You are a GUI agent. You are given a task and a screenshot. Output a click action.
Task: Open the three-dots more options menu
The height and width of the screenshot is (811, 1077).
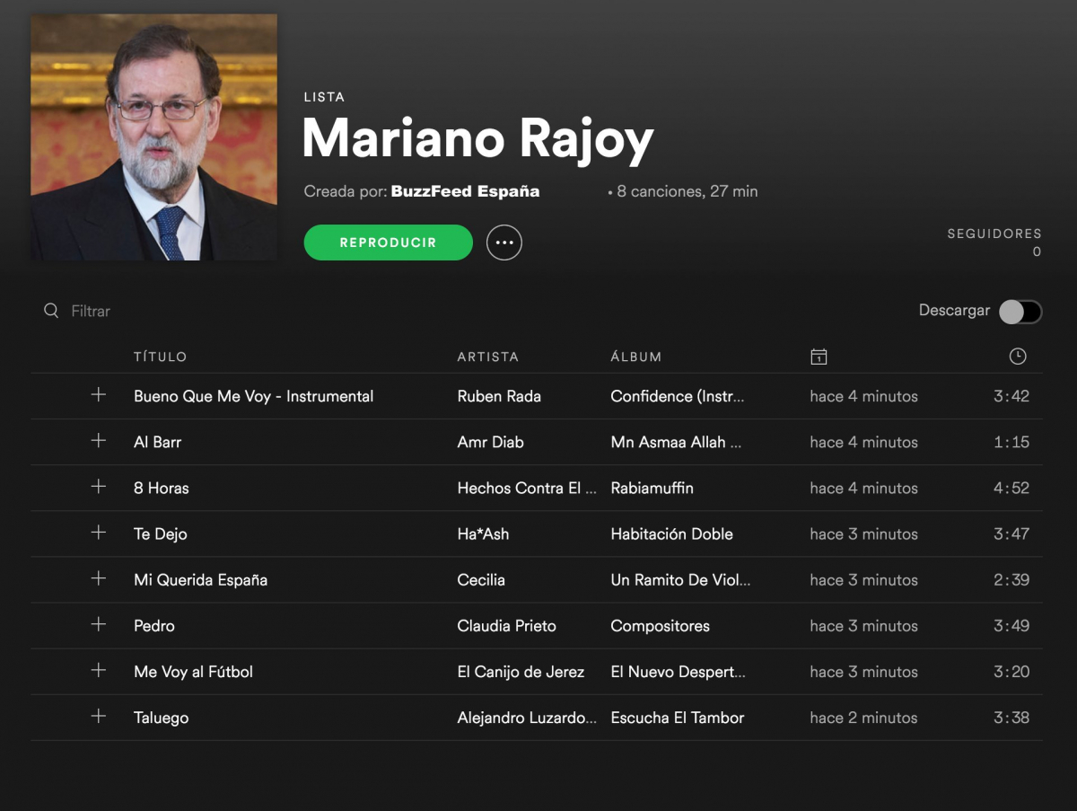[504, 242]
